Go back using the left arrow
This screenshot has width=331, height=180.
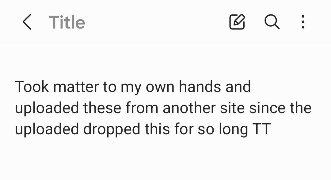(x=27, y=22)
